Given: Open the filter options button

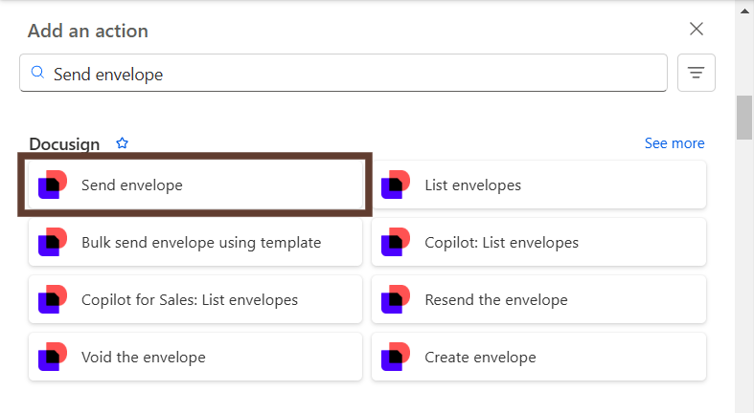Looking at the screenshot, I should click(696, 73).
